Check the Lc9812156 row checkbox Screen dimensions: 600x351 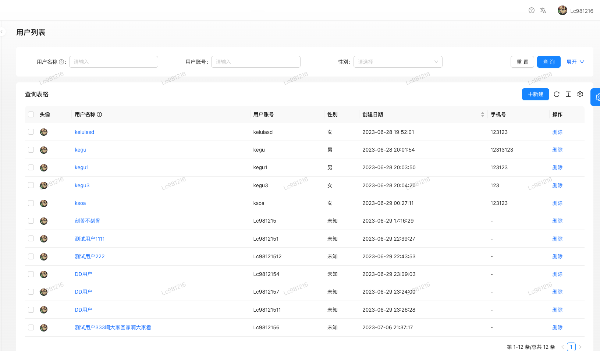click(31, 327)
